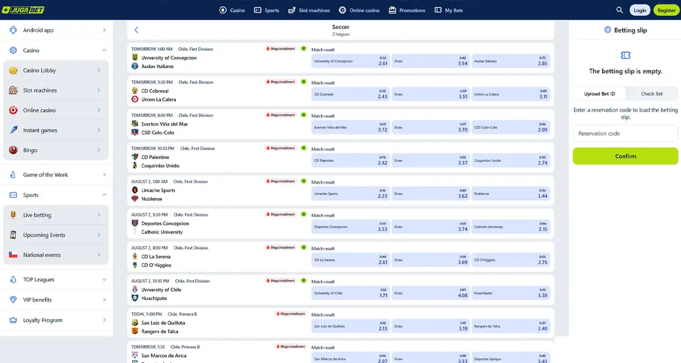
Task: Click the Casino Lobby icon
Action: [13, 70]
